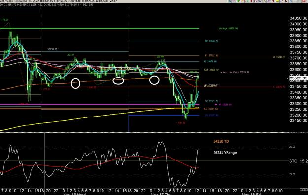
Task: Select the 33794.05 level label
Action: (x=52, y=49)
